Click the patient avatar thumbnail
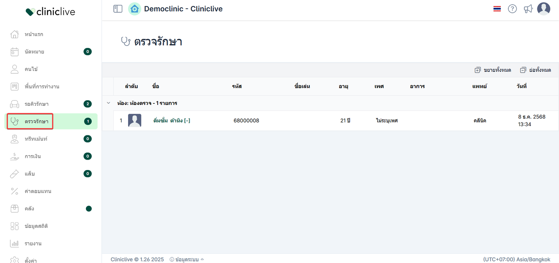 pos(135,121)
